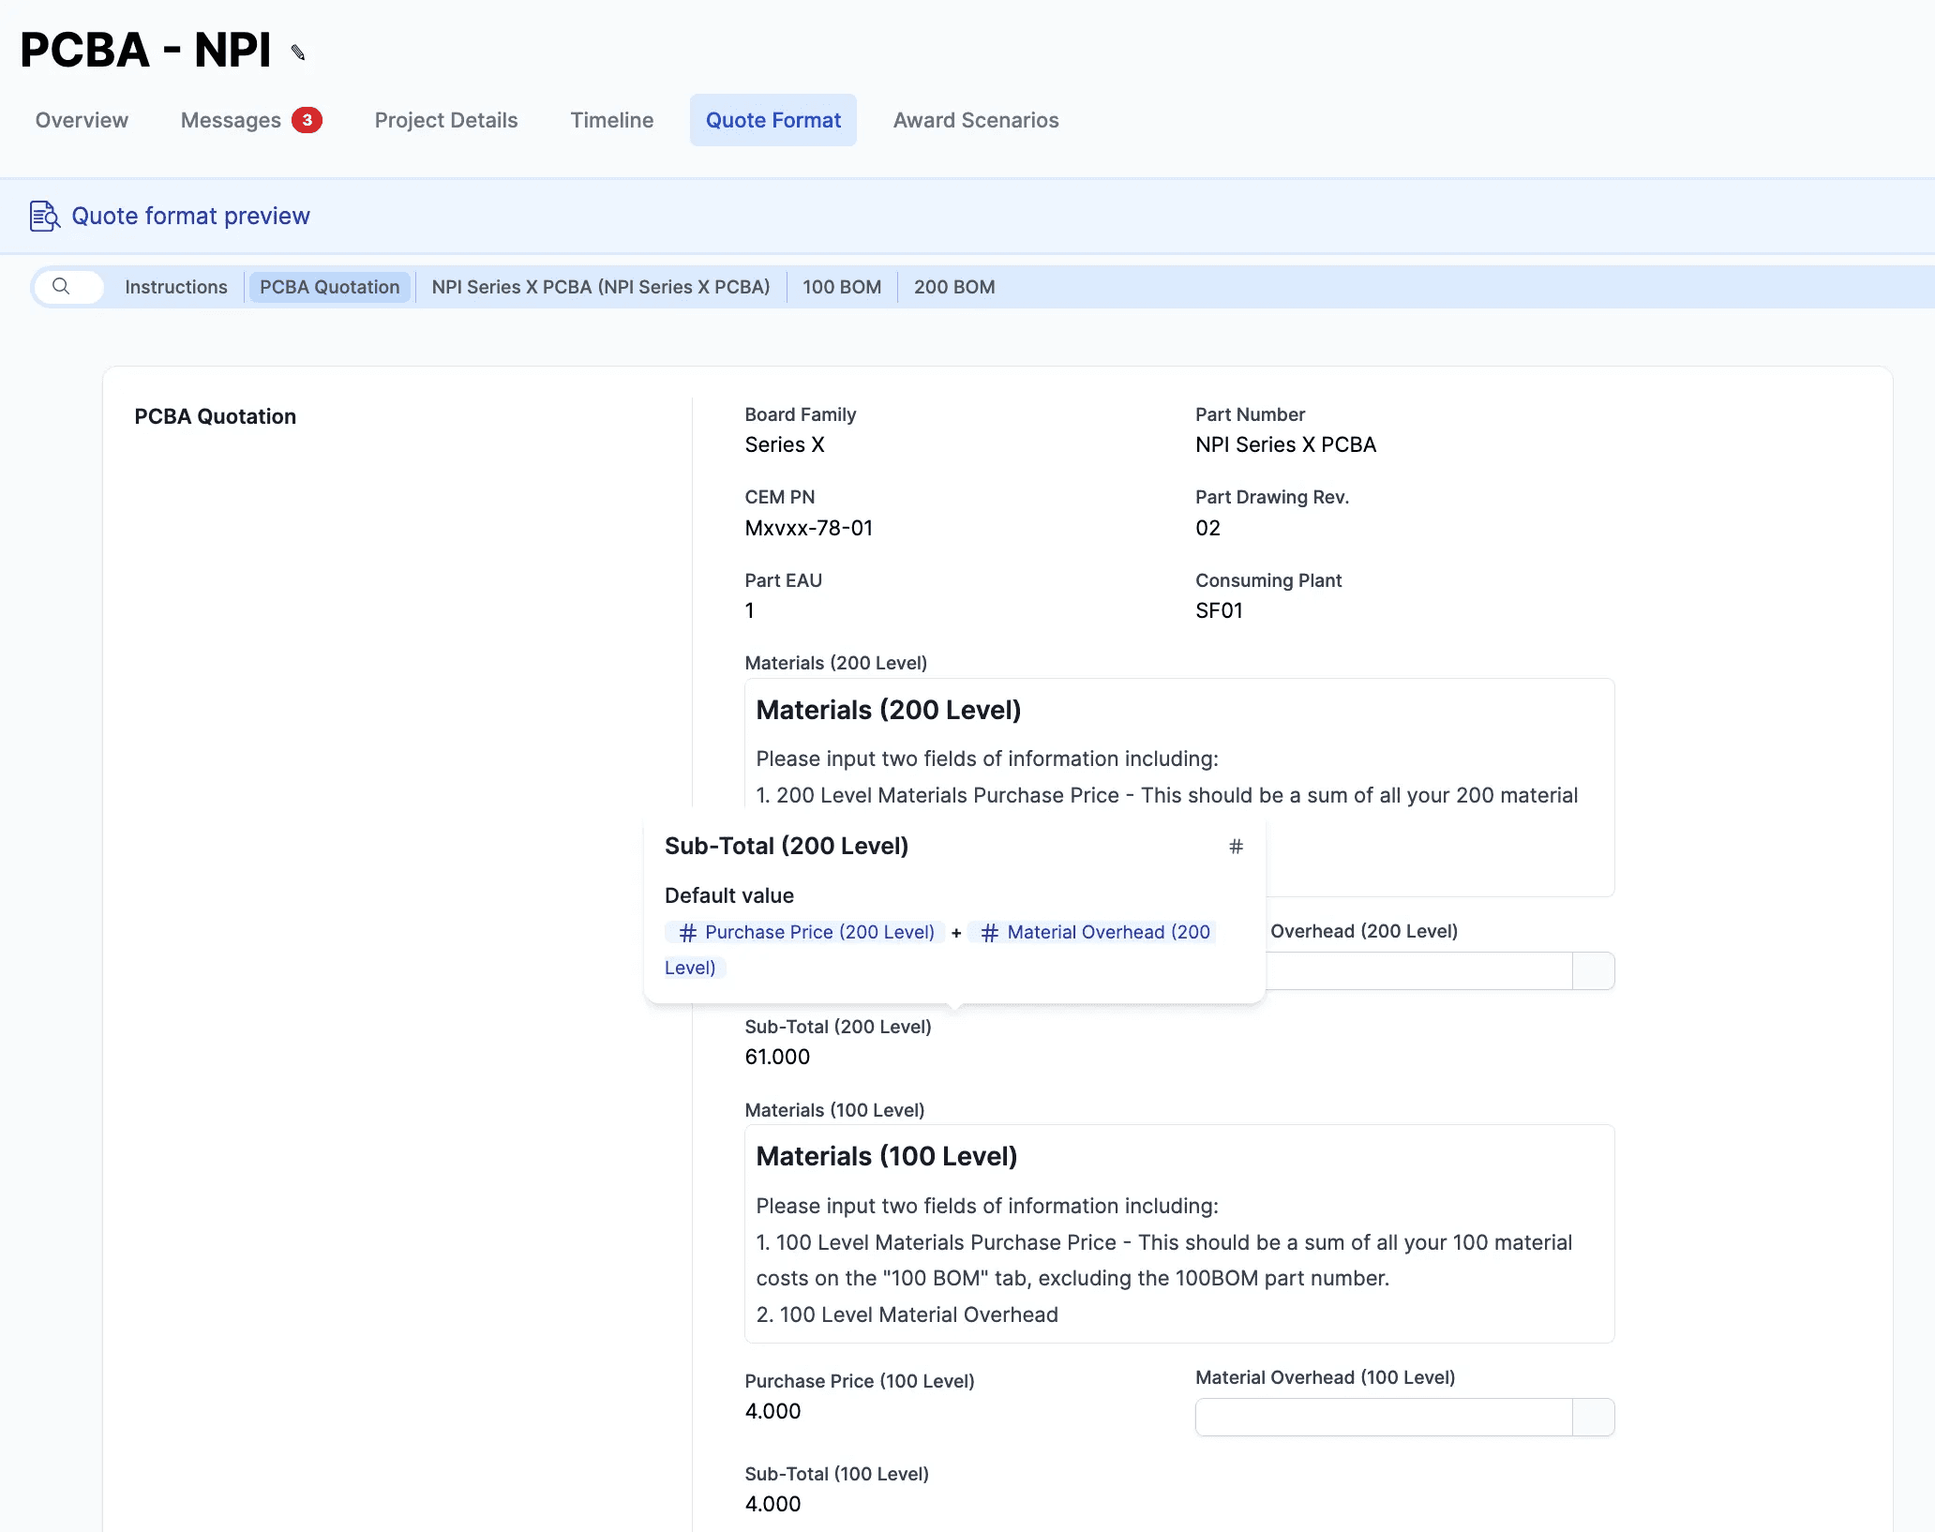The width and height of the screenshot is (1935, 1532).
Task: Click the red Messages notification badge
Action: 307,120
